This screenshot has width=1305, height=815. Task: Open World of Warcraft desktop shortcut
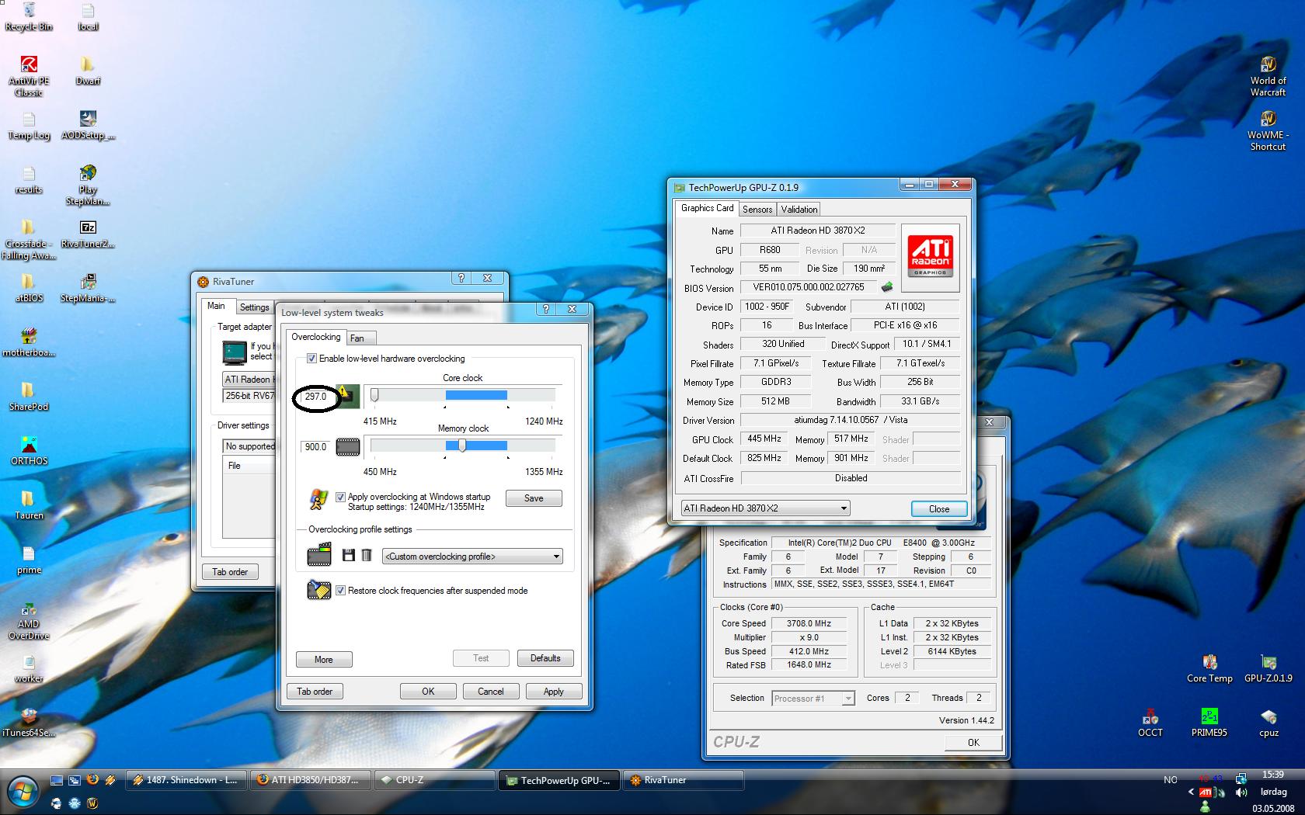[1268, 76]
